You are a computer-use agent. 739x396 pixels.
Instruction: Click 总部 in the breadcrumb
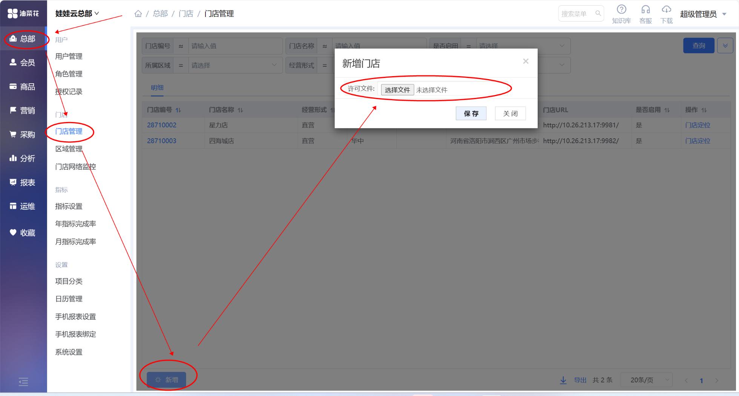pyautogui.click(x=160, y=14)
